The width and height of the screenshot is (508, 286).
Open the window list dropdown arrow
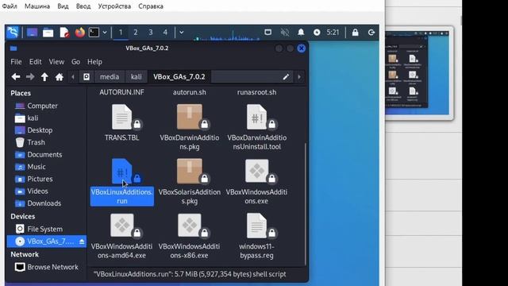[182, 33]
